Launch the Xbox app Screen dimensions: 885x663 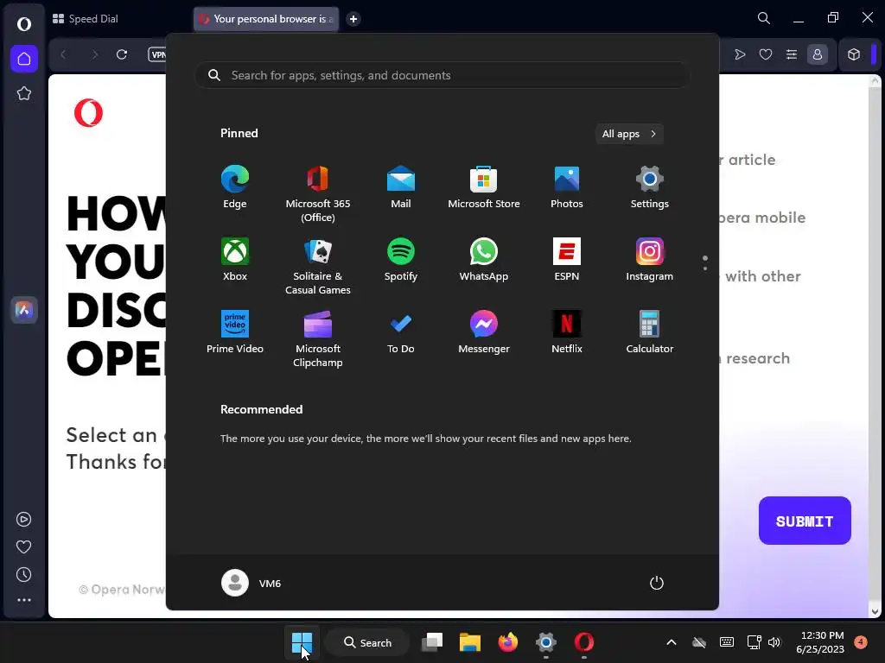235,259
